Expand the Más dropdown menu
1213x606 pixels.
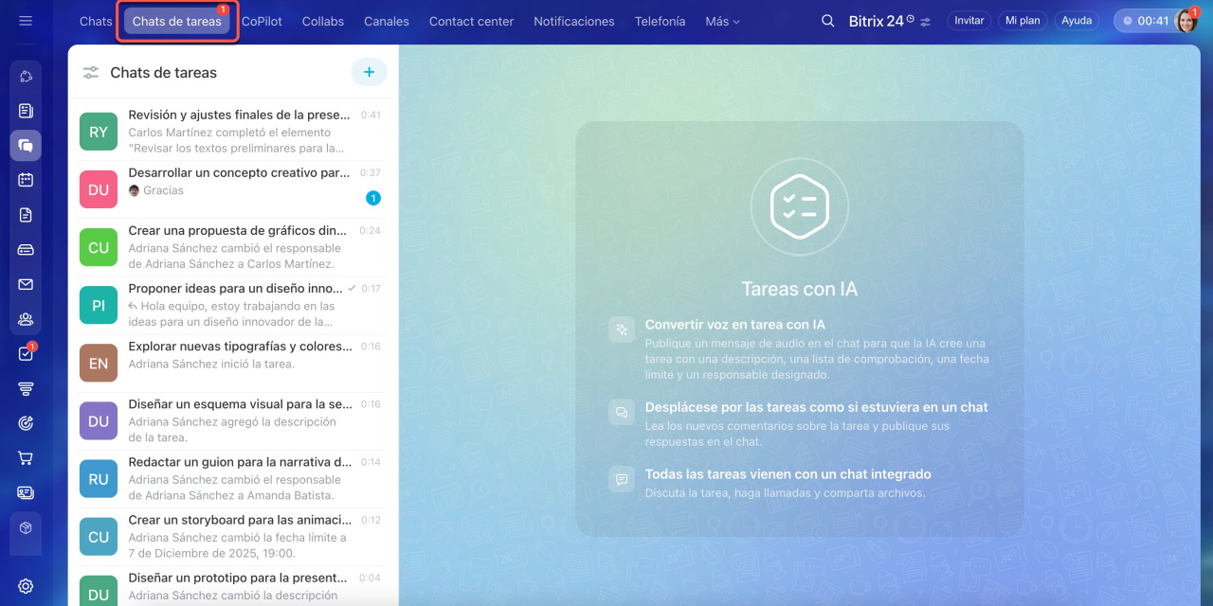[x=722, y=21]
